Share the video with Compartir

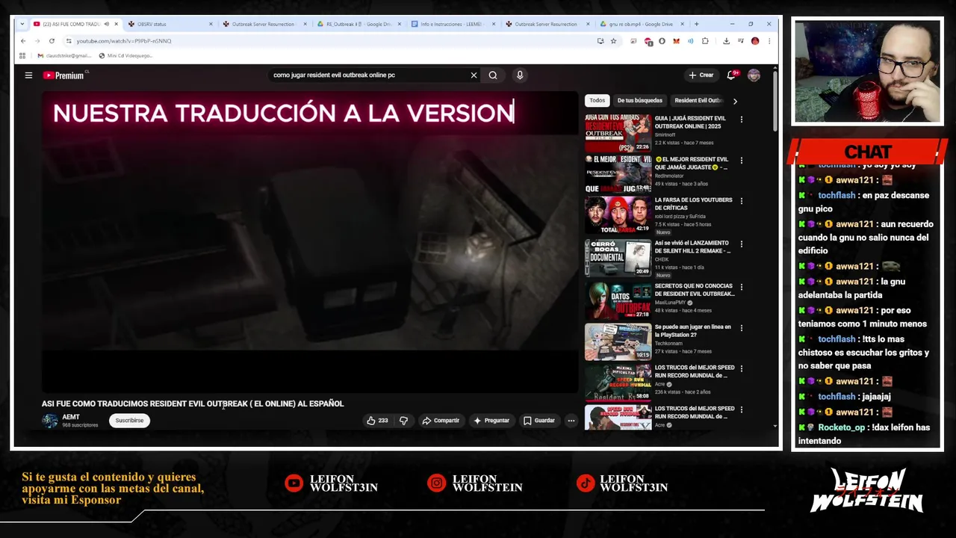tap(441, 421)
